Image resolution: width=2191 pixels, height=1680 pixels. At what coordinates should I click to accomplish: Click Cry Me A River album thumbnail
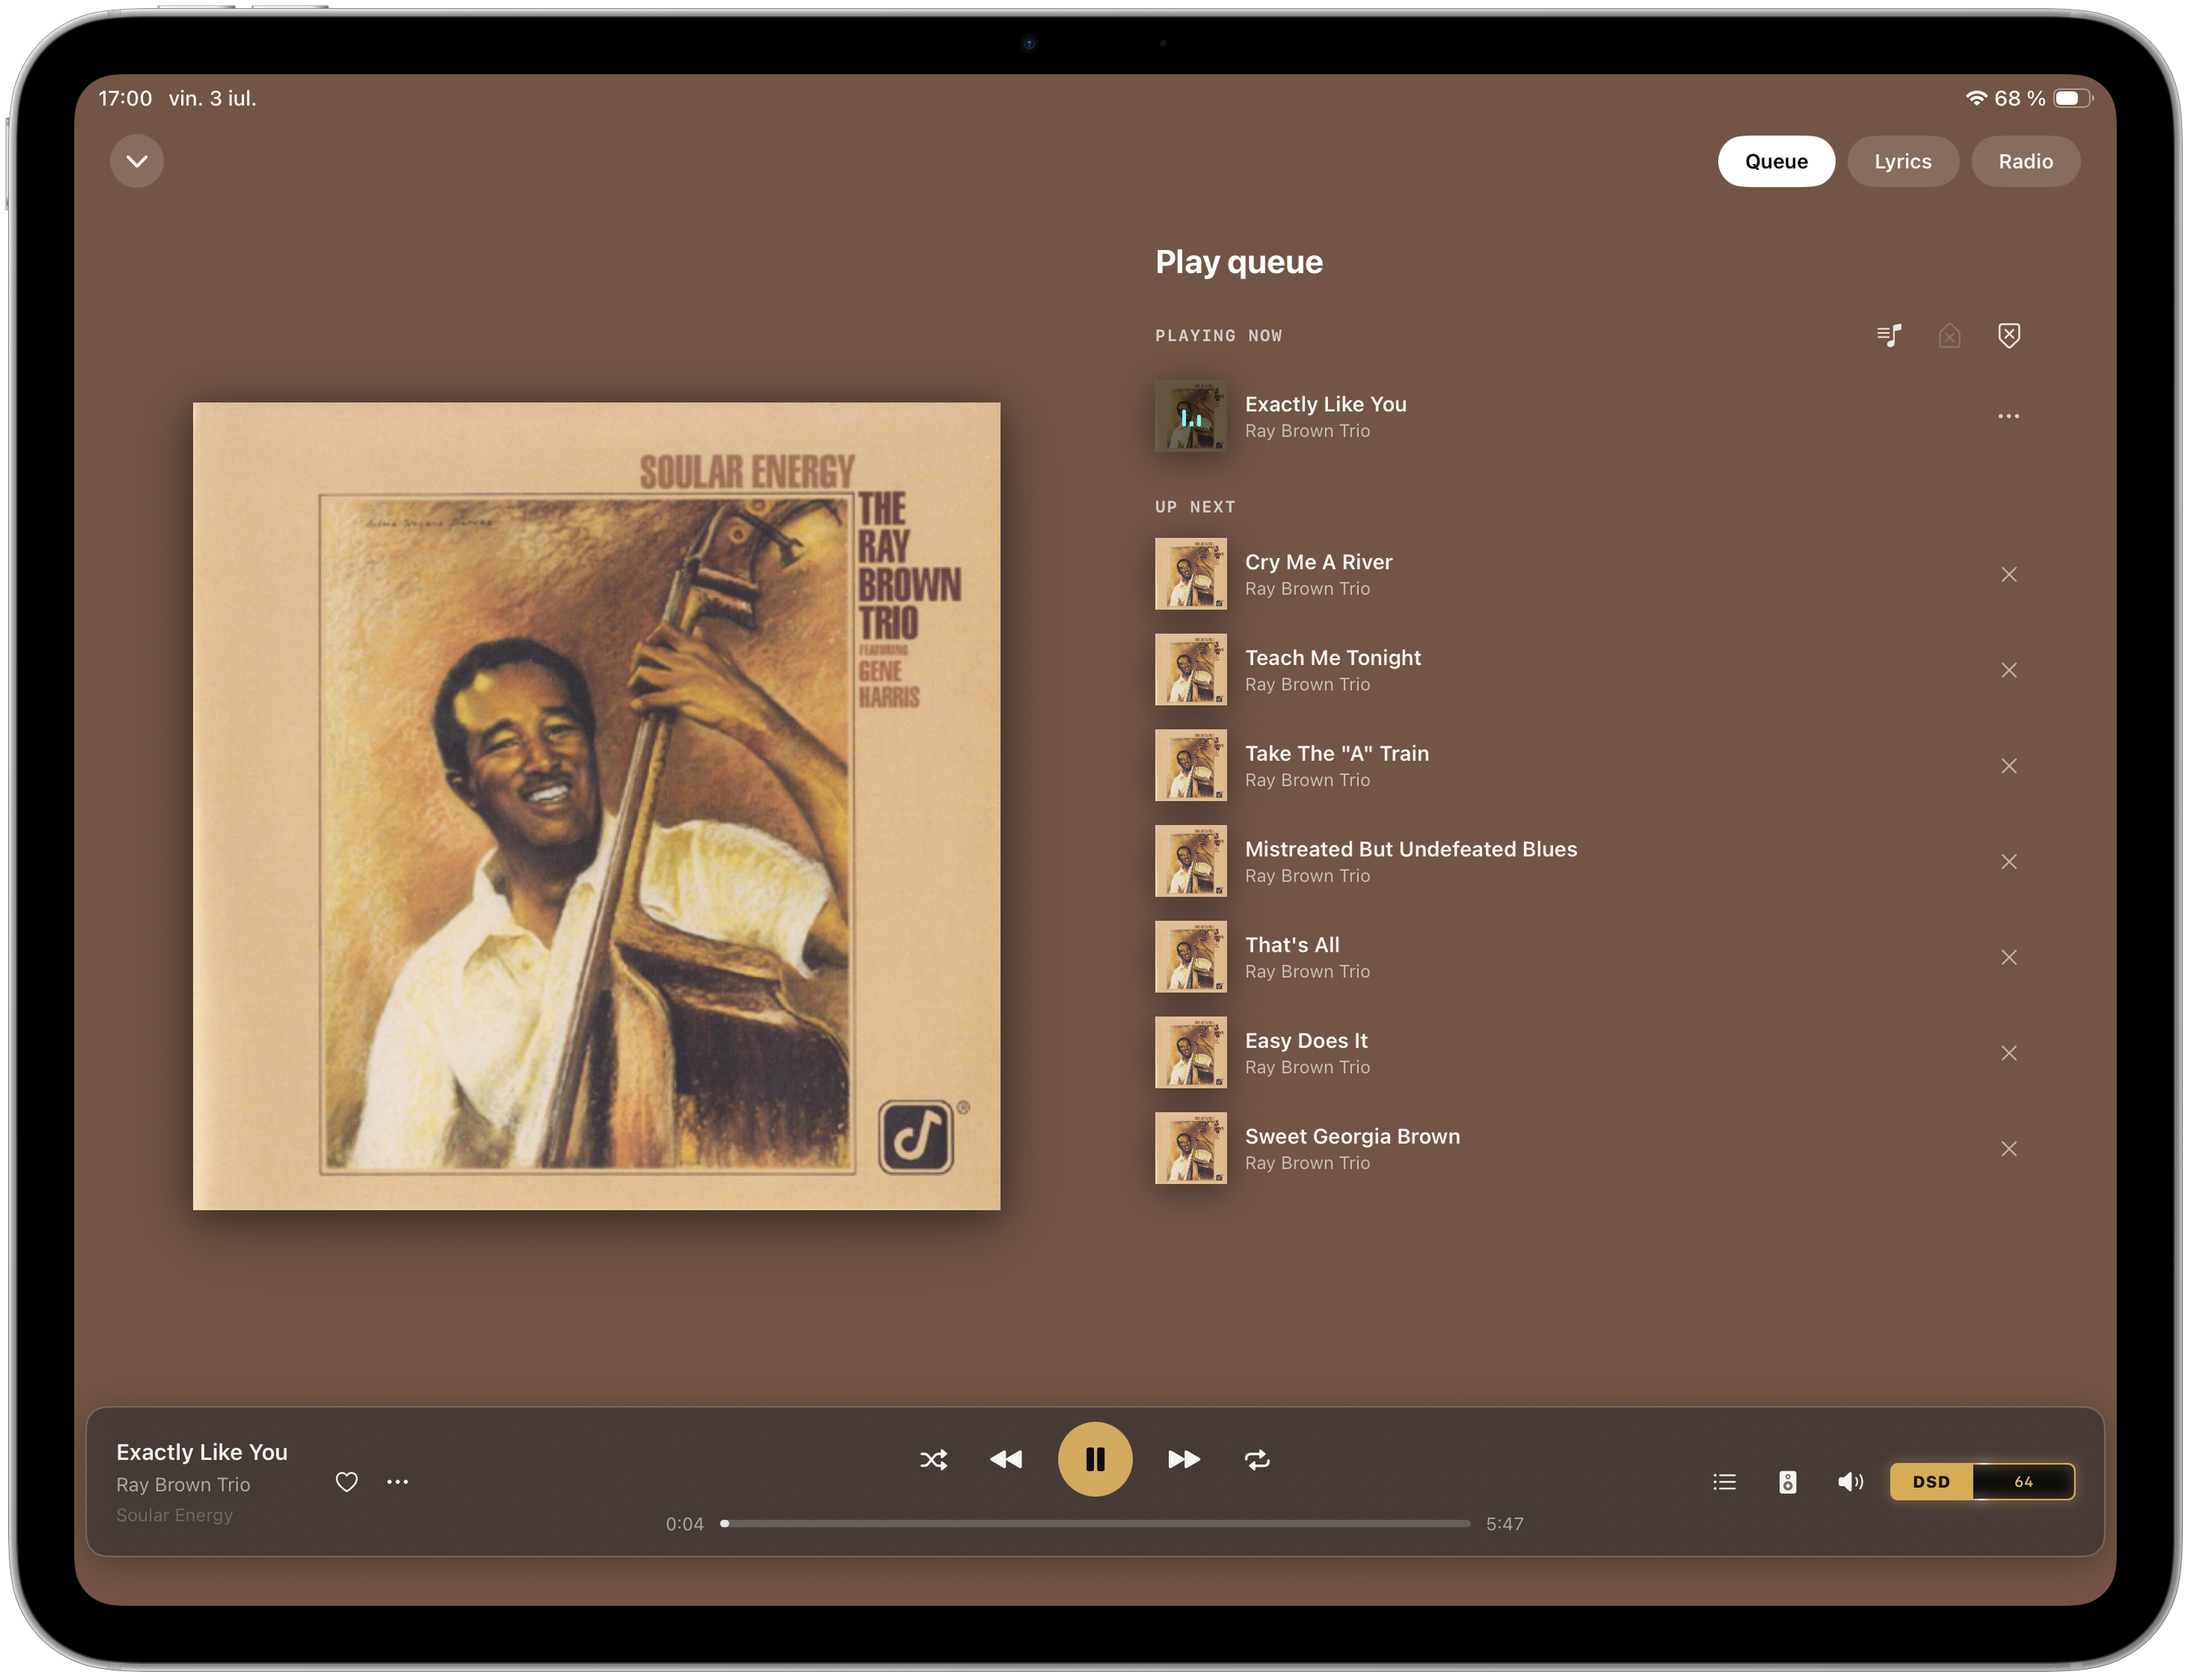click(x=1190, y=574)
